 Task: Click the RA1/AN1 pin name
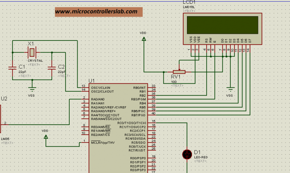[98, 103]
